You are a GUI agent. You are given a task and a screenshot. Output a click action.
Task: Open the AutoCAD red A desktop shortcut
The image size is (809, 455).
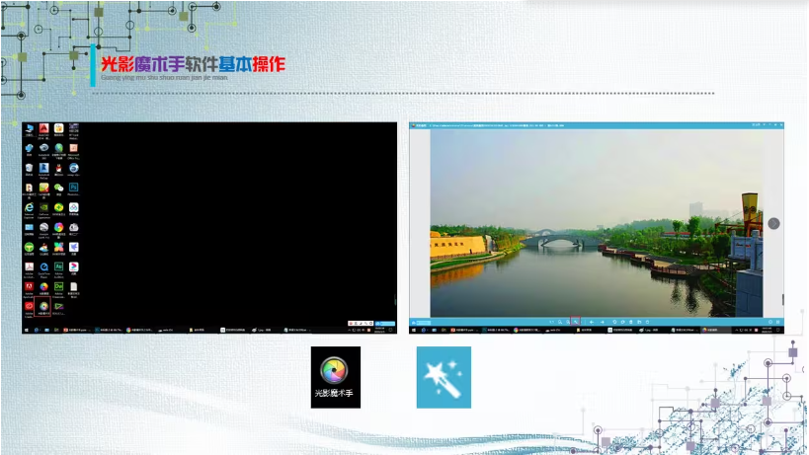tap(43, 130)
